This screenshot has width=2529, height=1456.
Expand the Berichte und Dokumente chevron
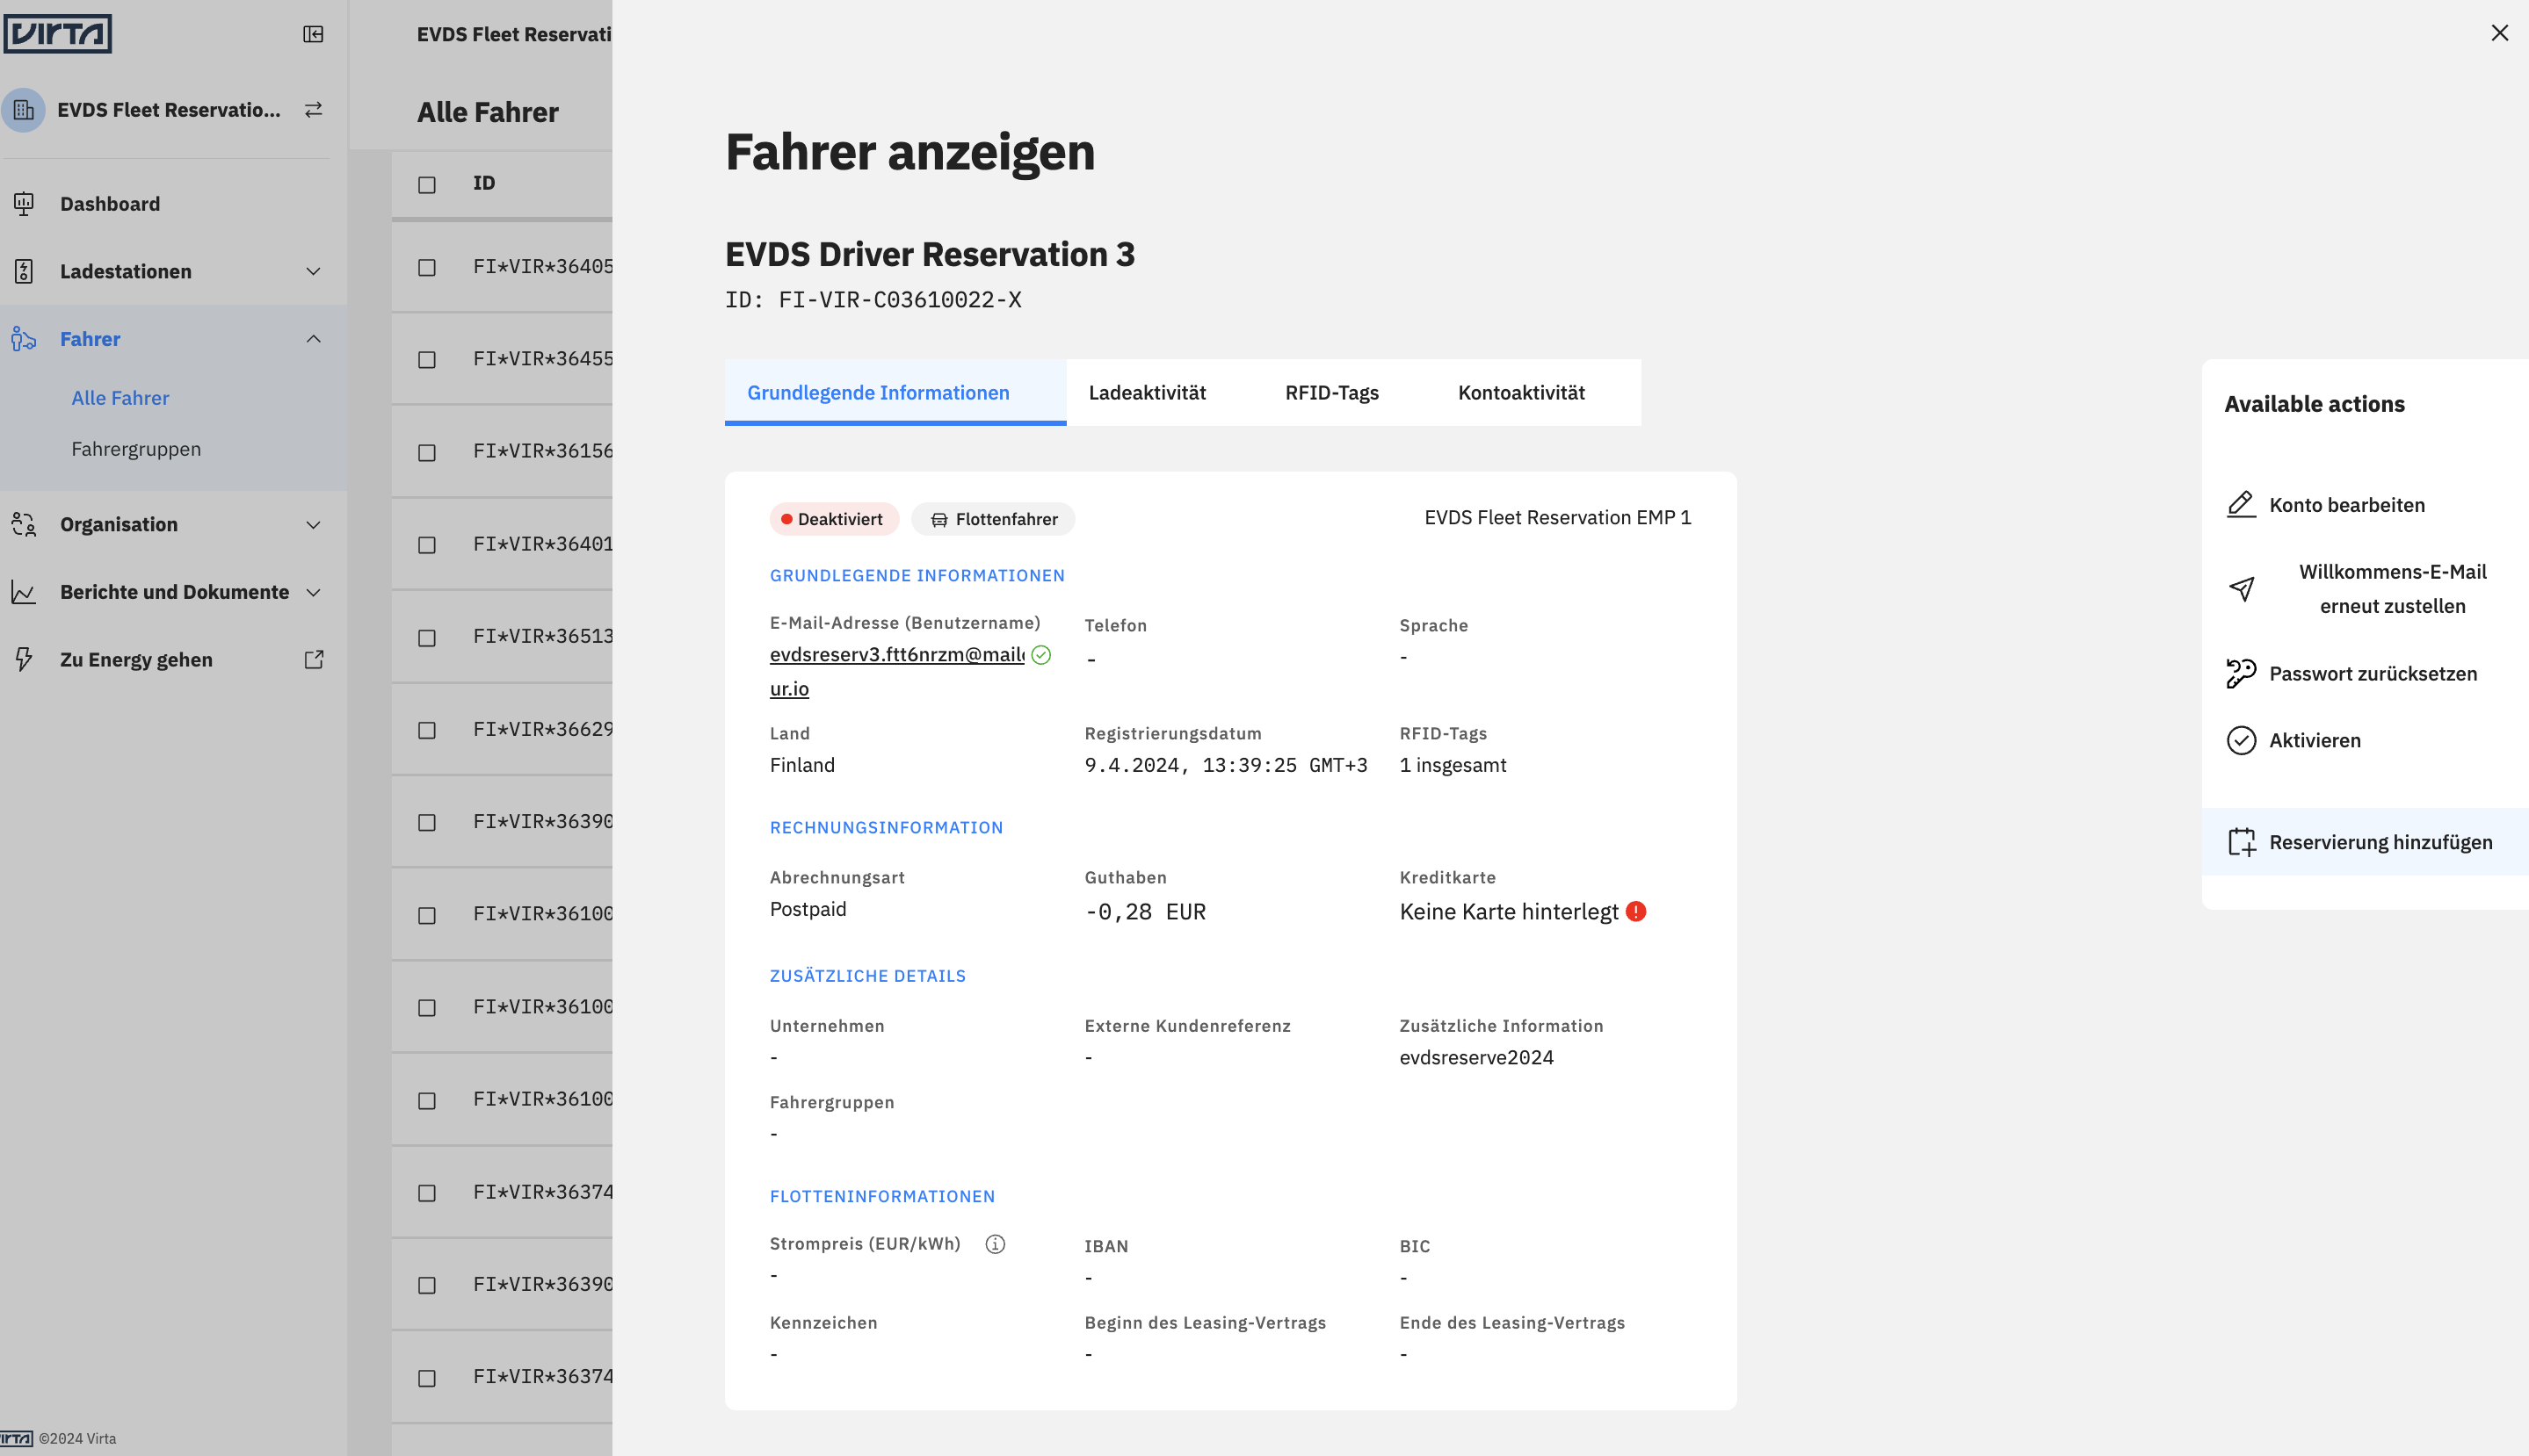pos(313,592)
